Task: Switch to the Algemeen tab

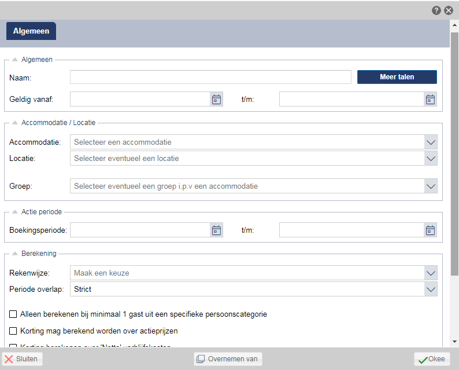Action: click(x=31, y=31)
